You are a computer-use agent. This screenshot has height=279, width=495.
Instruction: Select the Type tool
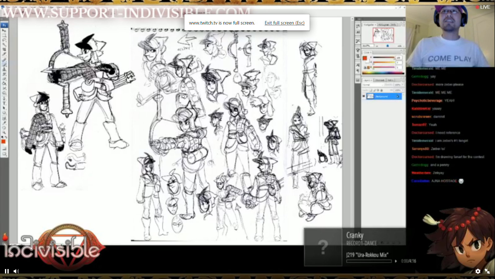click(x=4, y=103)
